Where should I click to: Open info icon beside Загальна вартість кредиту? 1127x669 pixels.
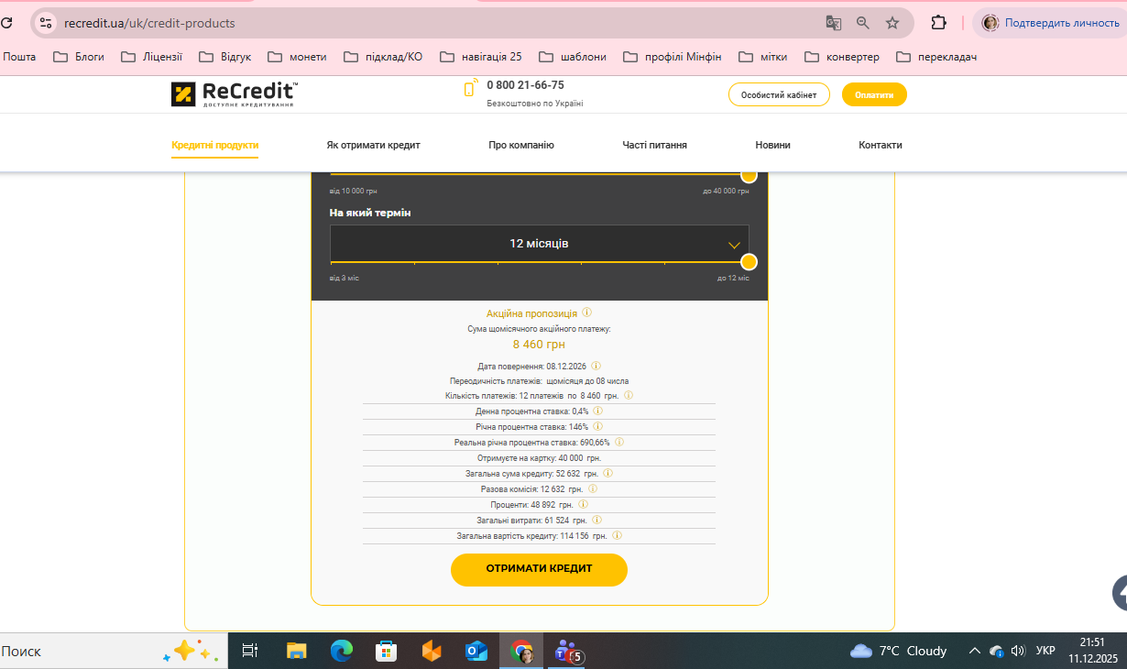click(x=617, y=535)
